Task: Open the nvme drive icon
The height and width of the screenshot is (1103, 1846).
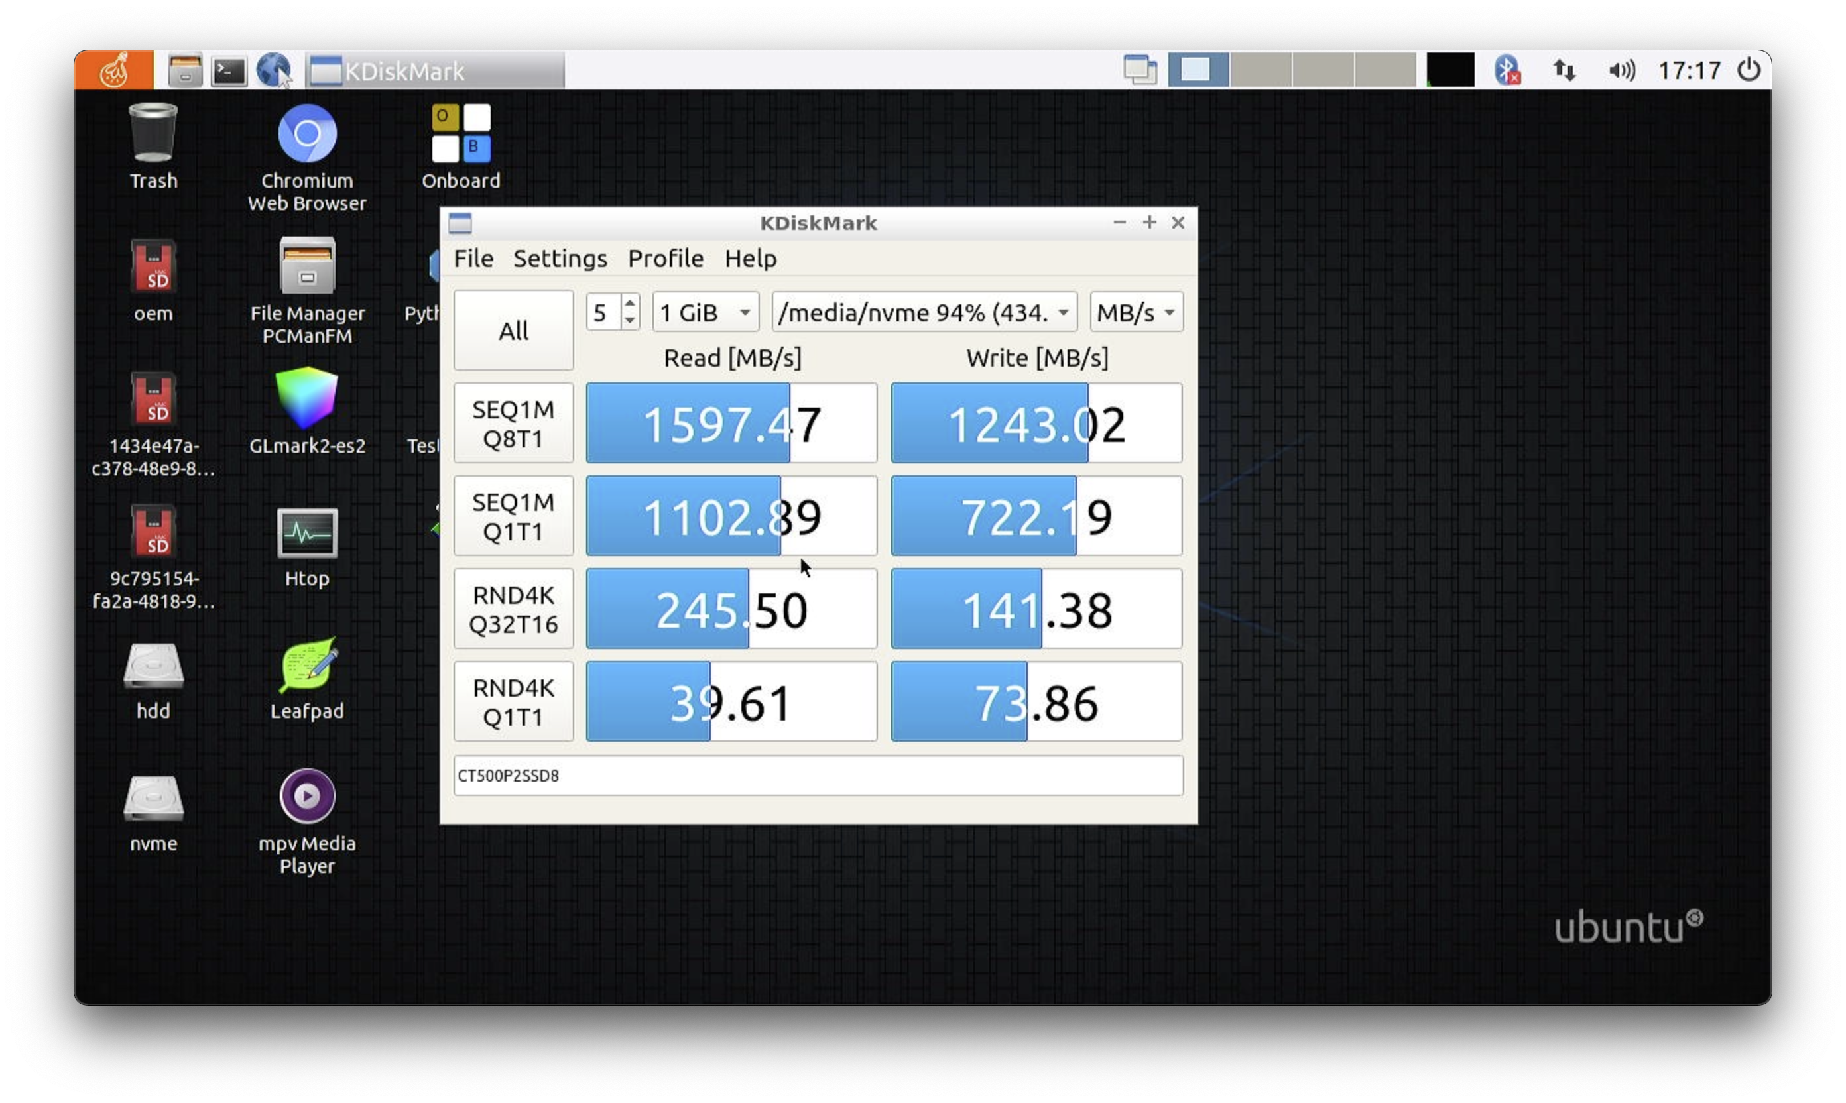Action: point(153,813)
